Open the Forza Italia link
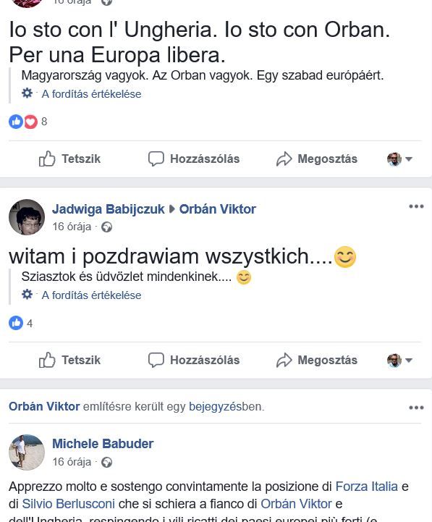The height and width of the screenshot is (522, 432). 366,487
